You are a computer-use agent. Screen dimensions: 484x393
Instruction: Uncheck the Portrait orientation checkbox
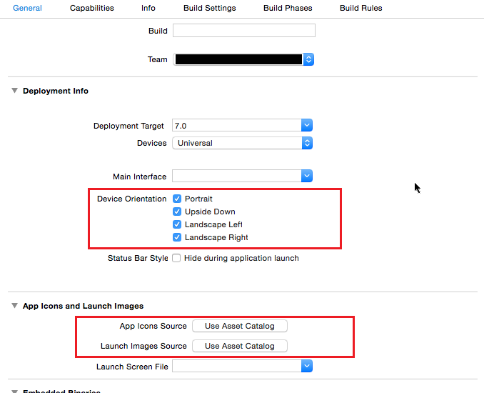(x=177, y=199)
